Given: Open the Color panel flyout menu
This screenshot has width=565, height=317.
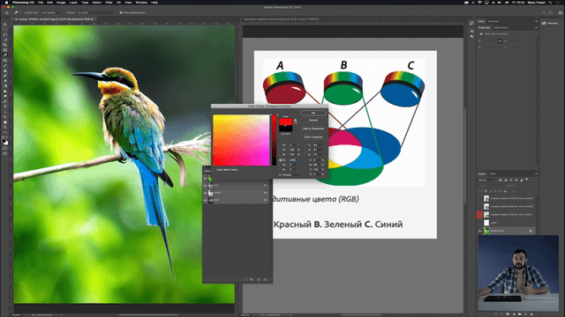Looking at the screenshot, I should pyautogui.click(x=537, y=21).
